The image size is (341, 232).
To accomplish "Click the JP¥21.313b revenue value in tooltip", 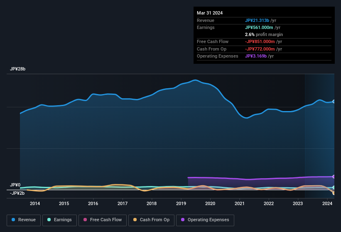I will (x=257, y=20).
